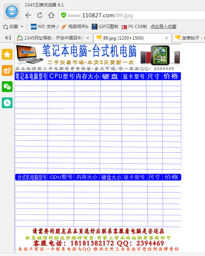205x256 pixels.
Task: Click the 内存大小 header in notebook table
Action: 87,76
